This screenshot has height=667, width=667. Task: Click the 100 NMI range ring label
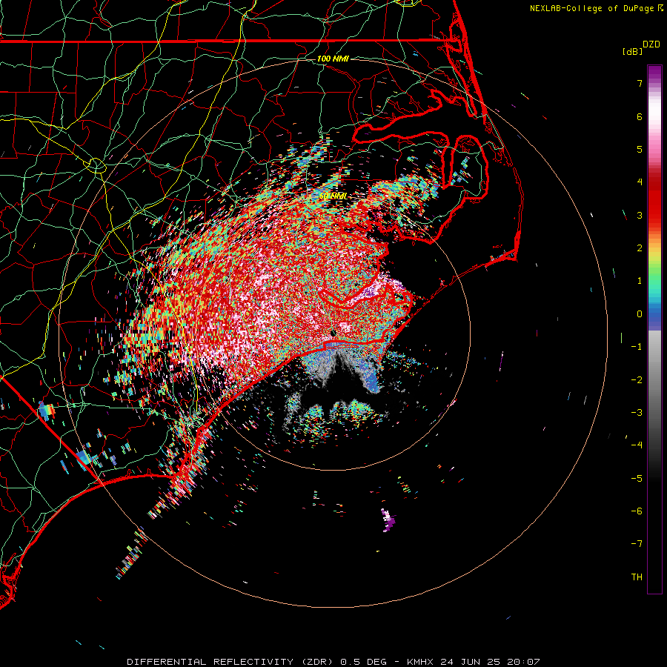pos(333,59)
